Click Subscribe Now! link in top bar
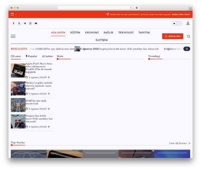Viewport: 201px width, 170px height. pos(181,14)
